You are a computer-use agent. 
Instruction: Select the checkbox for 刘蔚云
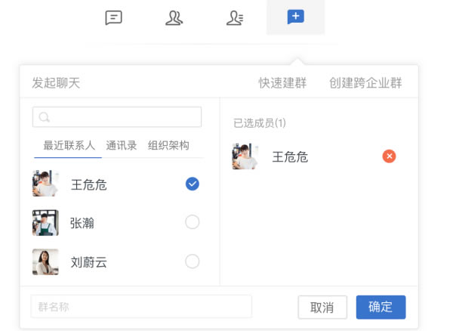point(193,261)
